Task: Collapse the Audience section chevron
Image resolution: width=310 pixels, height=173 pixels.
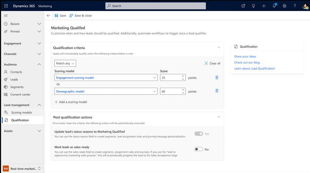Action: (x=39, y=64)
